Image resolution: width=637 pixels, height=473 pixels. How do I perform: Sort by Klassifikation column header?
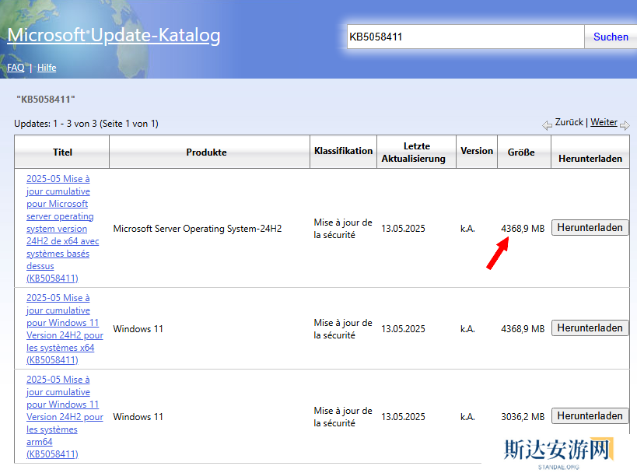tap(343, 151)
